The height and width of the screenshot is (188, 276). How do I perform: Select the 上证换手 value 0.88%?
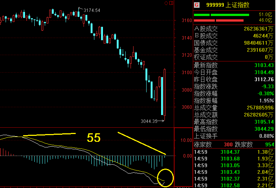point(267,136)
